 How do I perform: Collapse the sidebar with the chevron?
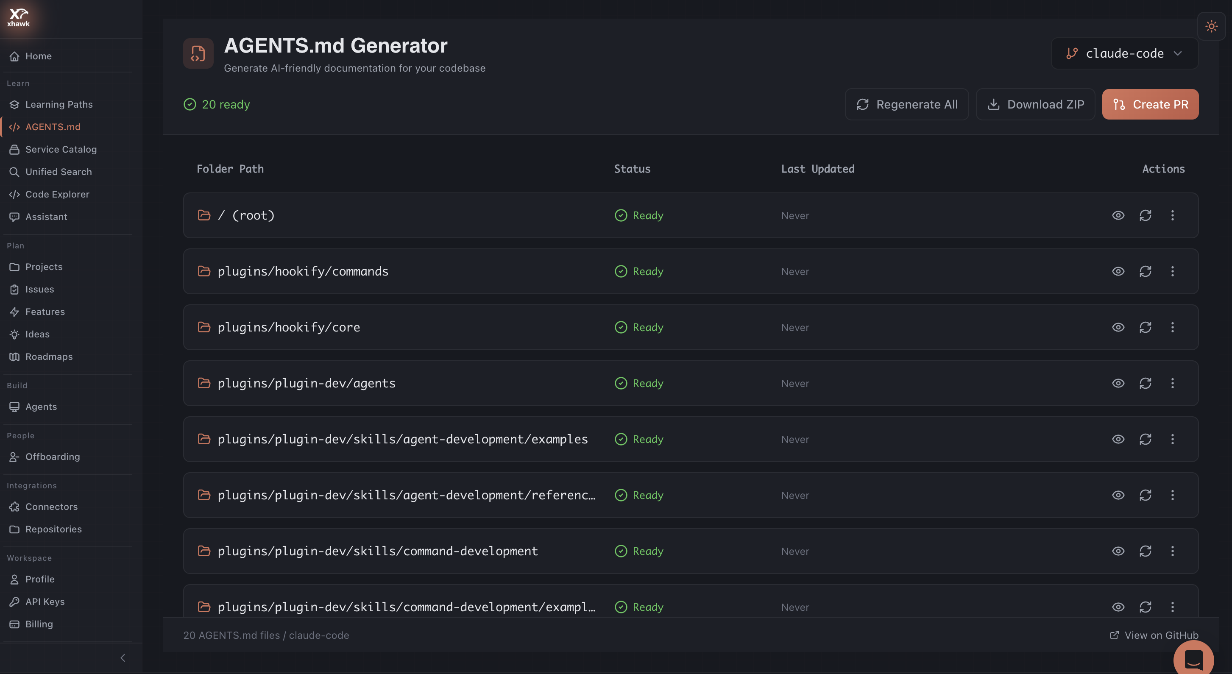pos(123,657)
